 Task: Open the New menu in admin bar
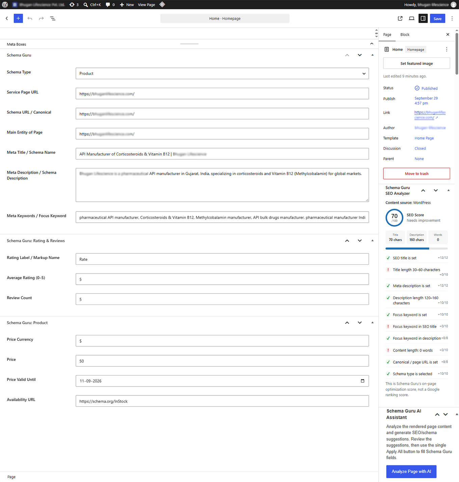(127, 5)
